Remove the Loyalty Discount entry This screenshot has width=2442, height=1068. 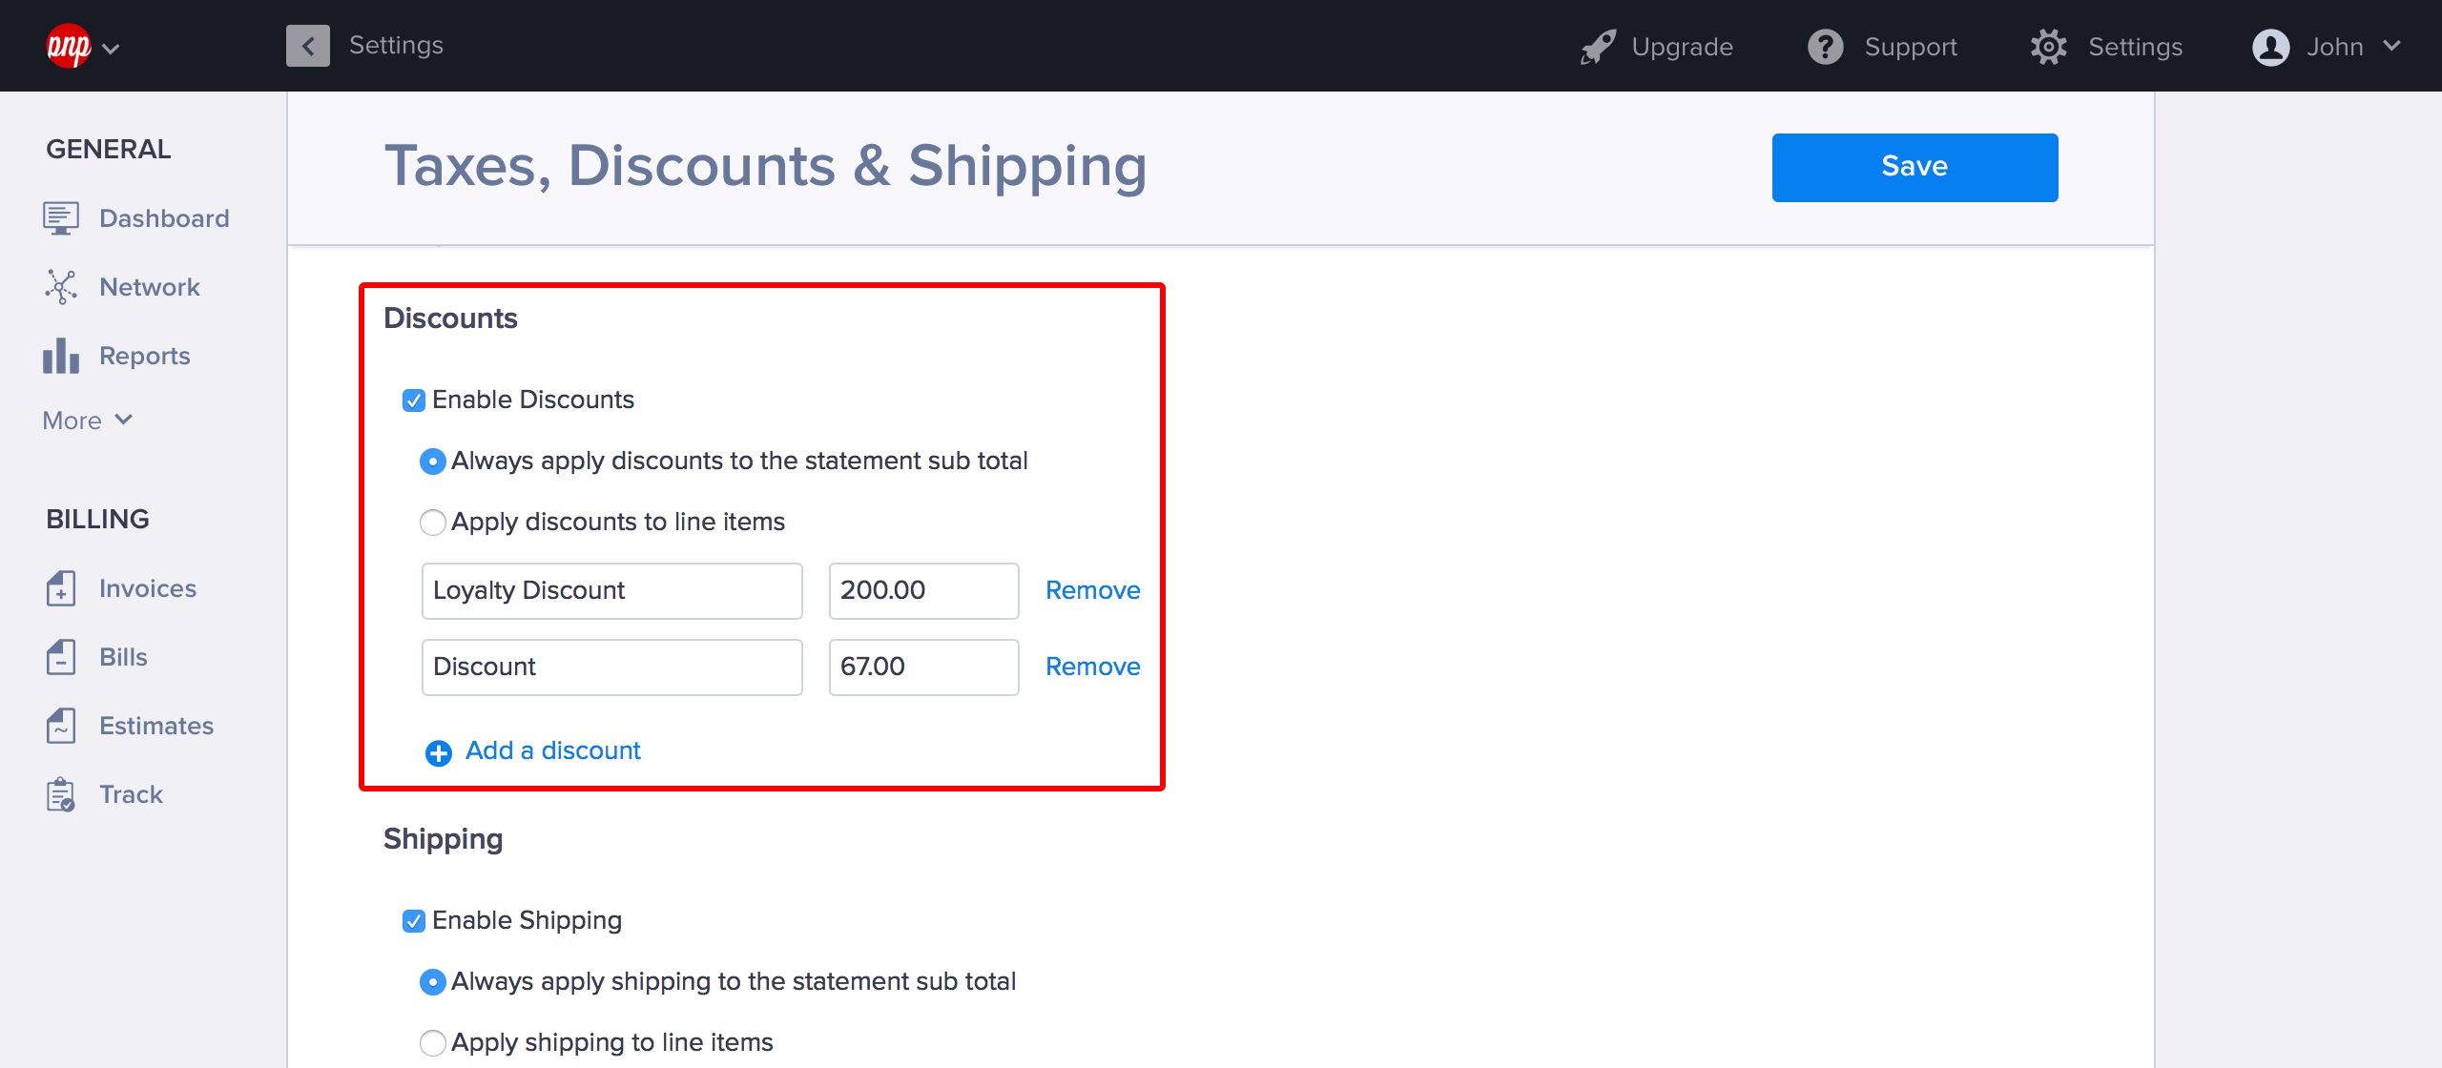tap(1092, 590)
